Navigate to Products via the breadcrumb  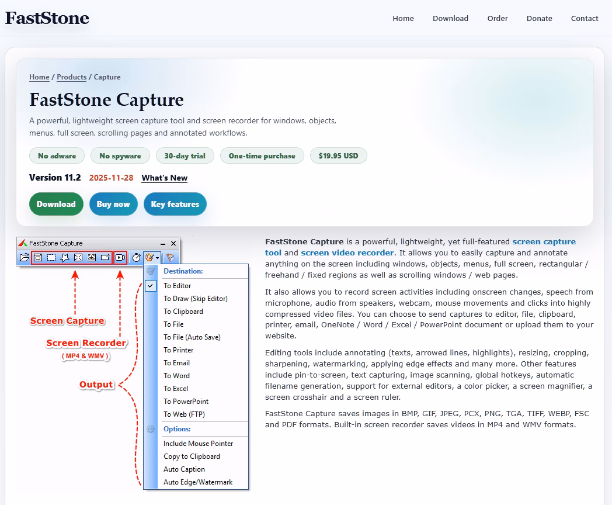71,77
